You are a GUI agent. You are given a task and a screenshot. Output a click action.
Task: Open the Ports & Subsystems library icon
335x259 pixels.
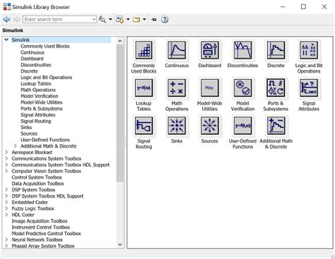(276, 88)
